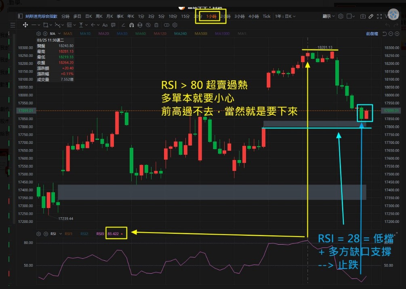Delete drawings with the trash icon

tap(156, 25)
